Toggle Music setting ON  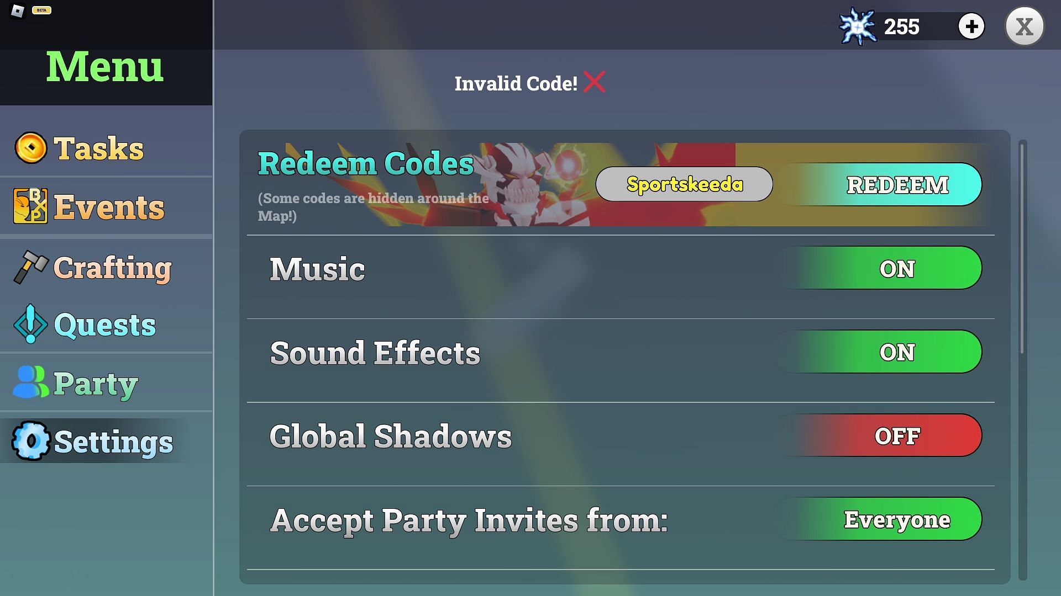pyautogui.click(x=897, y=269)
